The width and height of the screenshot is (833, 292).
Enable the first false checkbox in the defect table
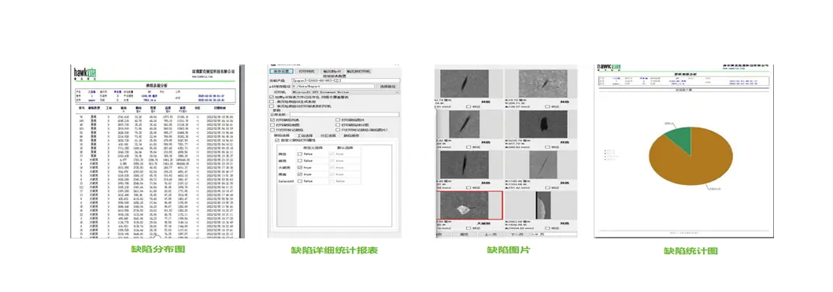point(299,154)
